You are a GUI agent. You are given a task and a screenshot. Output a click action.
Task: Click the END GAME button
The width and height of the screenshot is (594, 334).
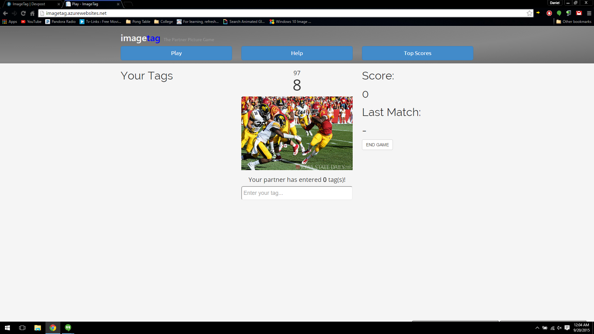click(x=377, y=145)
